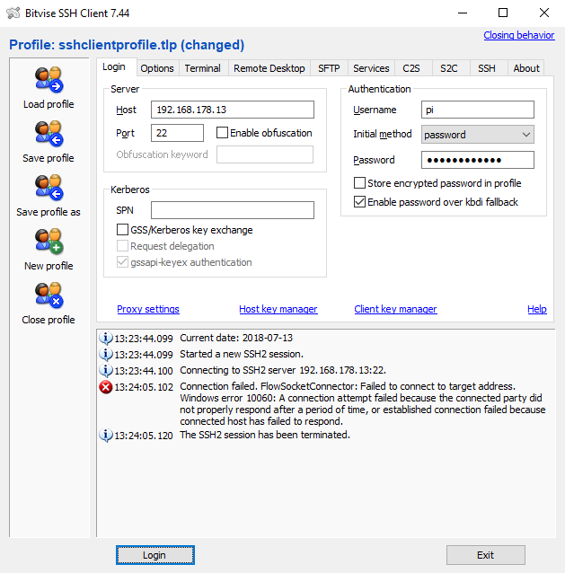Click the Close profile icon
Viewport: 565px width, 573px height.
[x=49, y=295]
